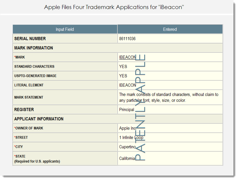Select YES next to STANDARD CHARACTERS
The image size is (237, 180).
click(x=123, y=67)
